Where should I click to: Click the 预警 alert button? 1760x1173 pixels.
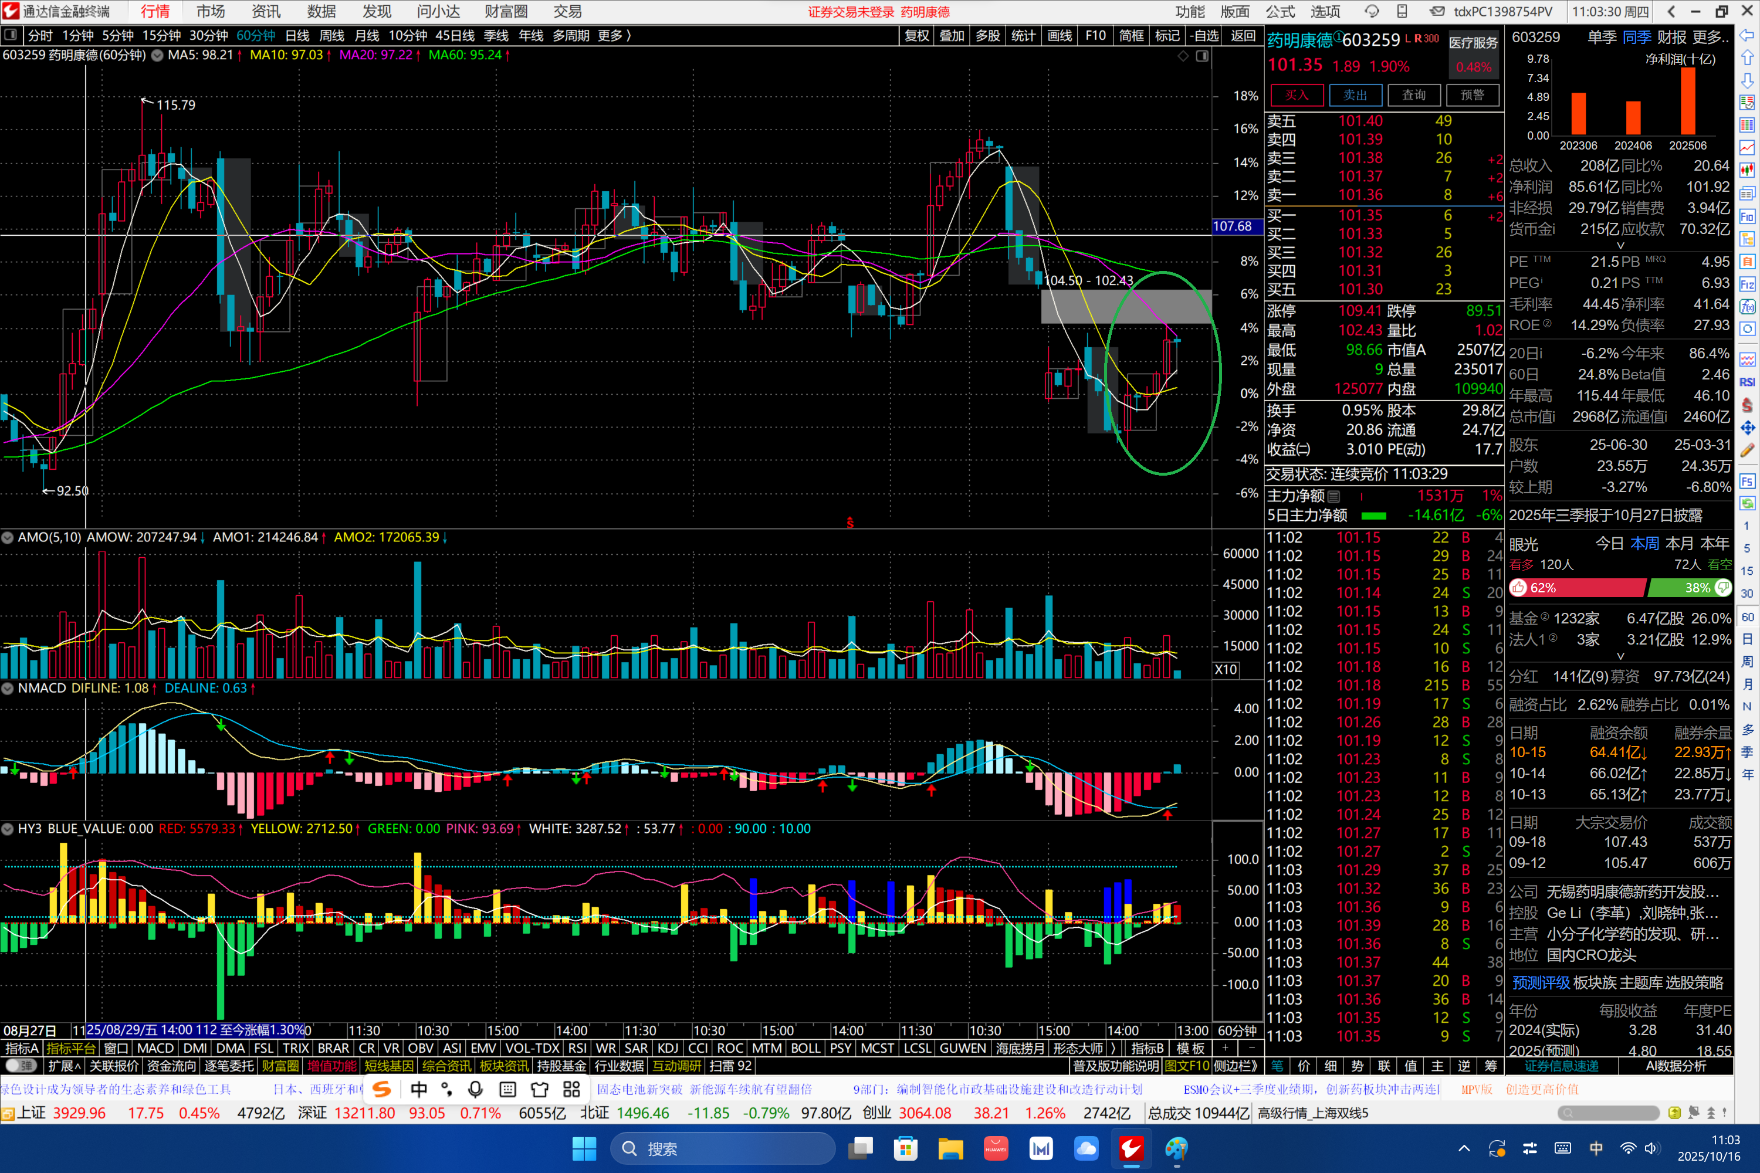pyautogui.click(x=1472, y=95)
